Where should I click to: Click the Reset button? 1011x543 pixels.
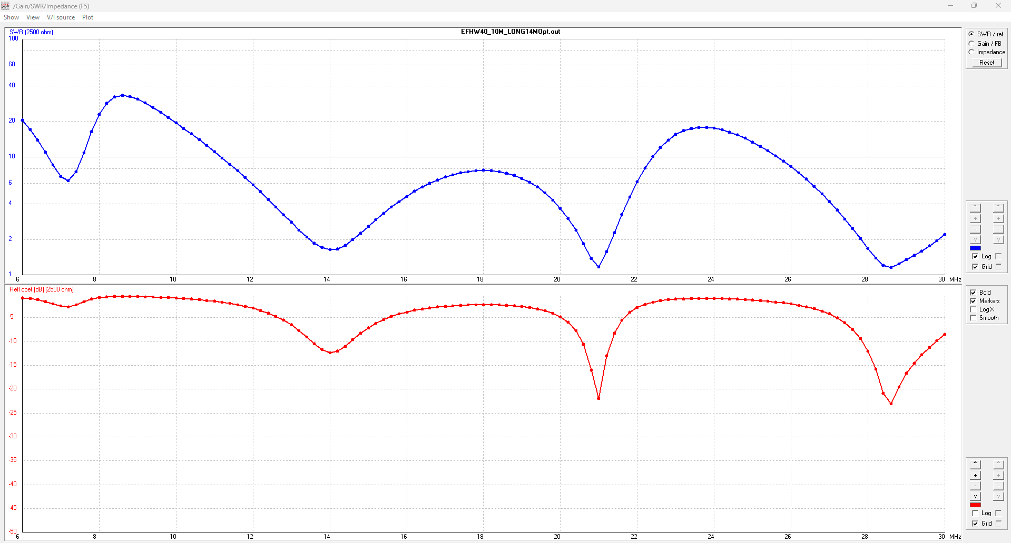(986, 63)
